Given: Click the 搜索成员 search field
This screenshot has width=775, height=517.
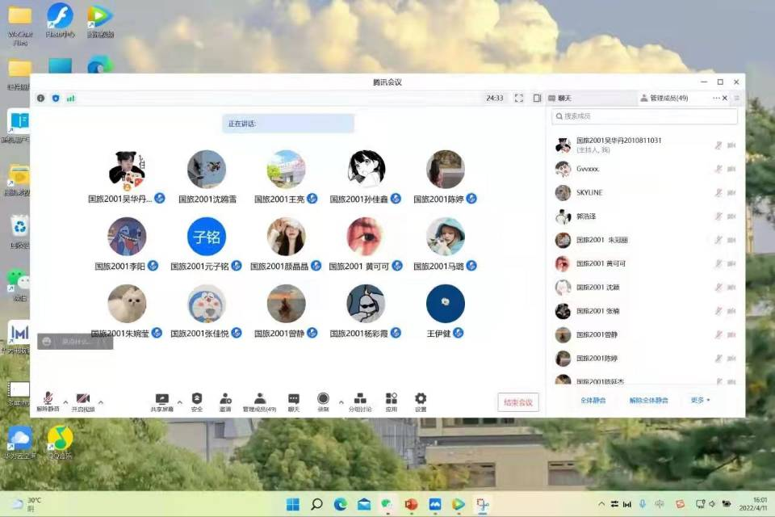Looking at the screenshot, I should point(645,117).
